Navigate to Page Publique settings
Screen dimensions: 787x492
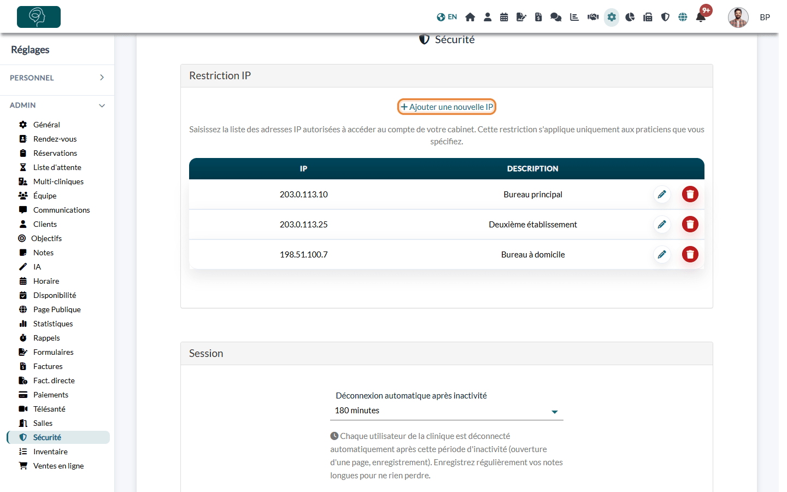57,309
